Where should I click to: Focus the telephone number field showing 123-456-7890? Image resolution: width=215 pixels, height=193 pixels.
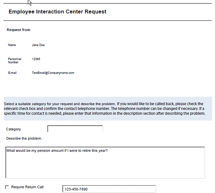pyautogui.click(x=109, y=189)
